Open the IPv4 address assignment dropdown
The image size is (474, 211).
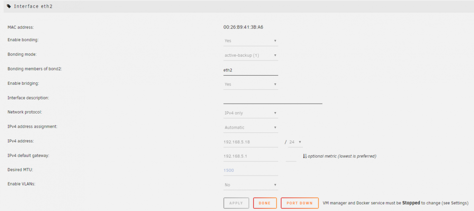[x=251, y=127]
